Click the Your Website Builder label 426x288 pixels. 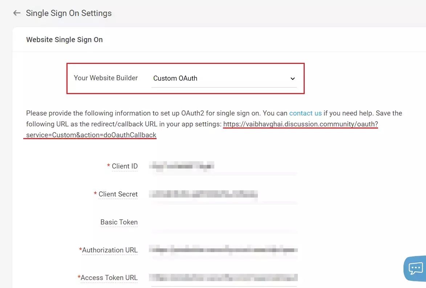[106, 78]
